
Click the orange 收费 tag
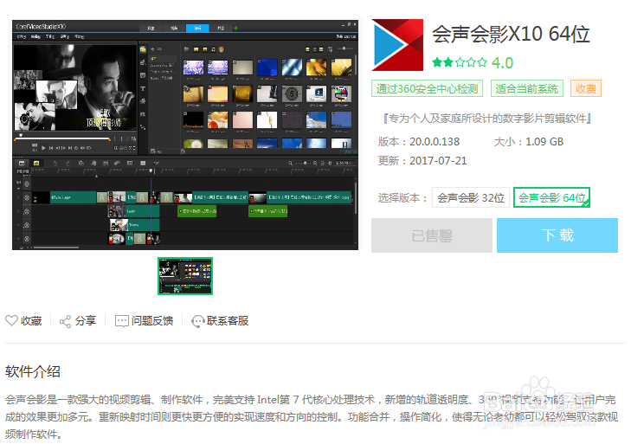click(585, 89)
